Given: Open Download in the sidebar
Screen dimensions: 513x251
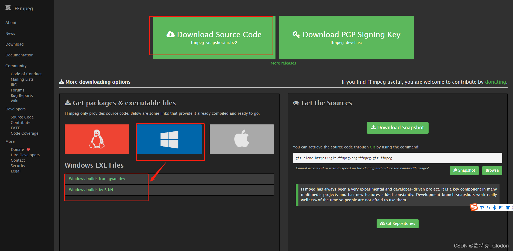Looking at the screenshot, I should pos(15,44).
